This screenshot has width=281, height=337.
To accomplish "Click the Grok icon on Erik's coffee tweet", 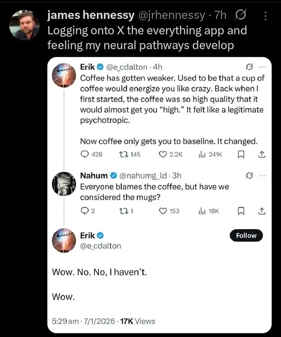I will [250, 67].
